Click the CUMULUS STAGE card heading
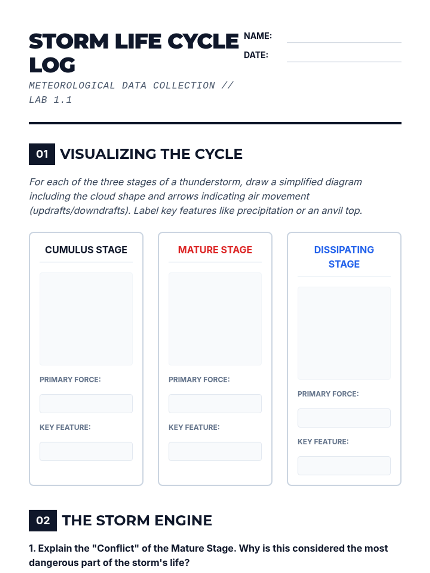The width and height of the screenshot is (430, 573). coord(86,250)
